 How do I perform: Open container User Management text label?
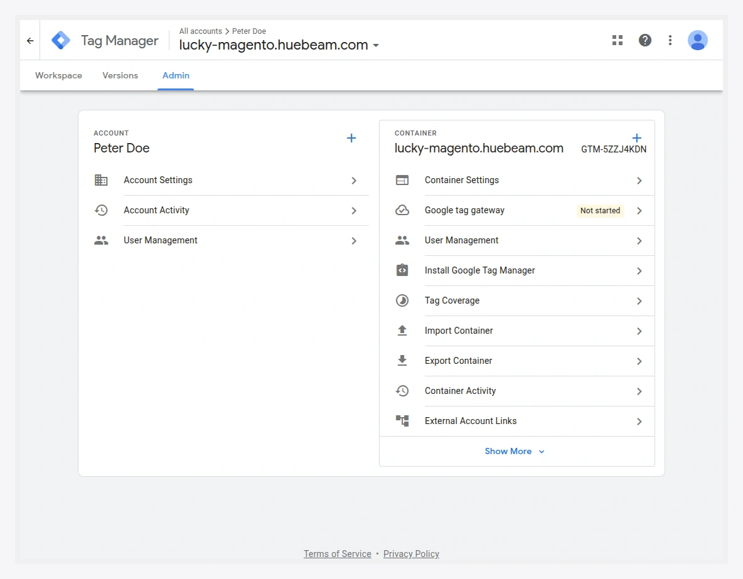[x=461, y=240]
